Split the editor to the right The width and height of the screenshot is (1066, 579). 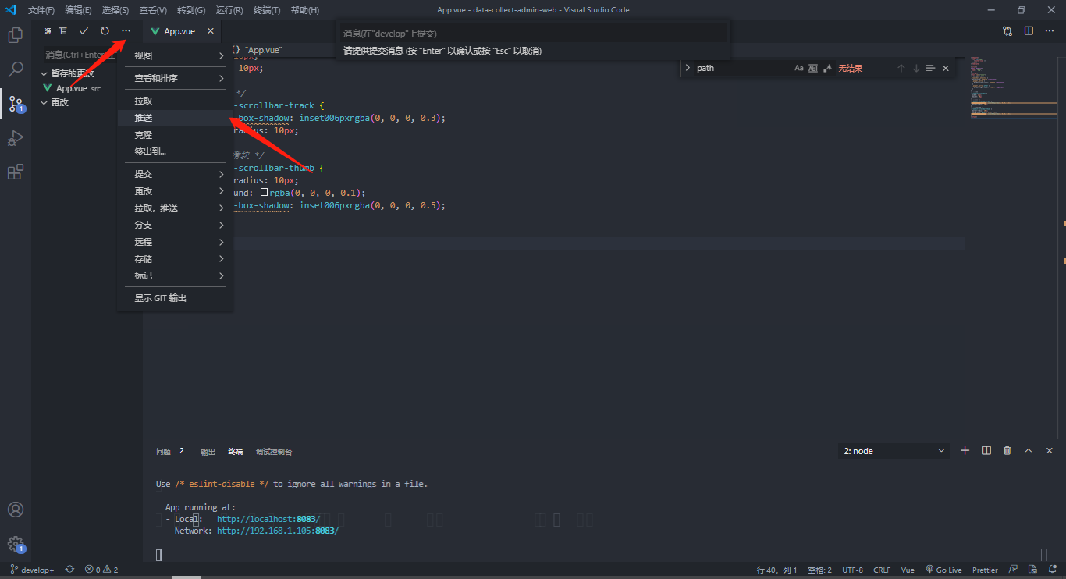pyautogui.click(x=1029, y=31)
